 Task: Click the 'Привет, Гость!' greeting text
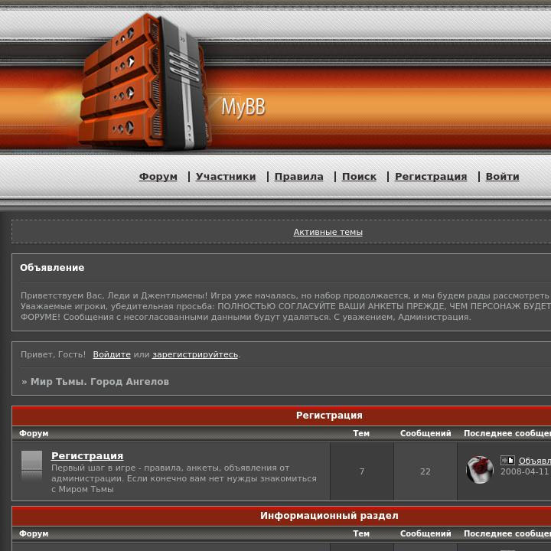pos(53,354)
